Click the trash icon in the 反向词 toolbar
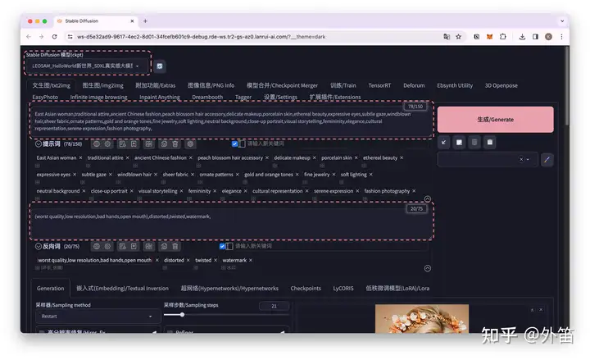This screenshot has height=360, width=590. (x=175, y=246)
